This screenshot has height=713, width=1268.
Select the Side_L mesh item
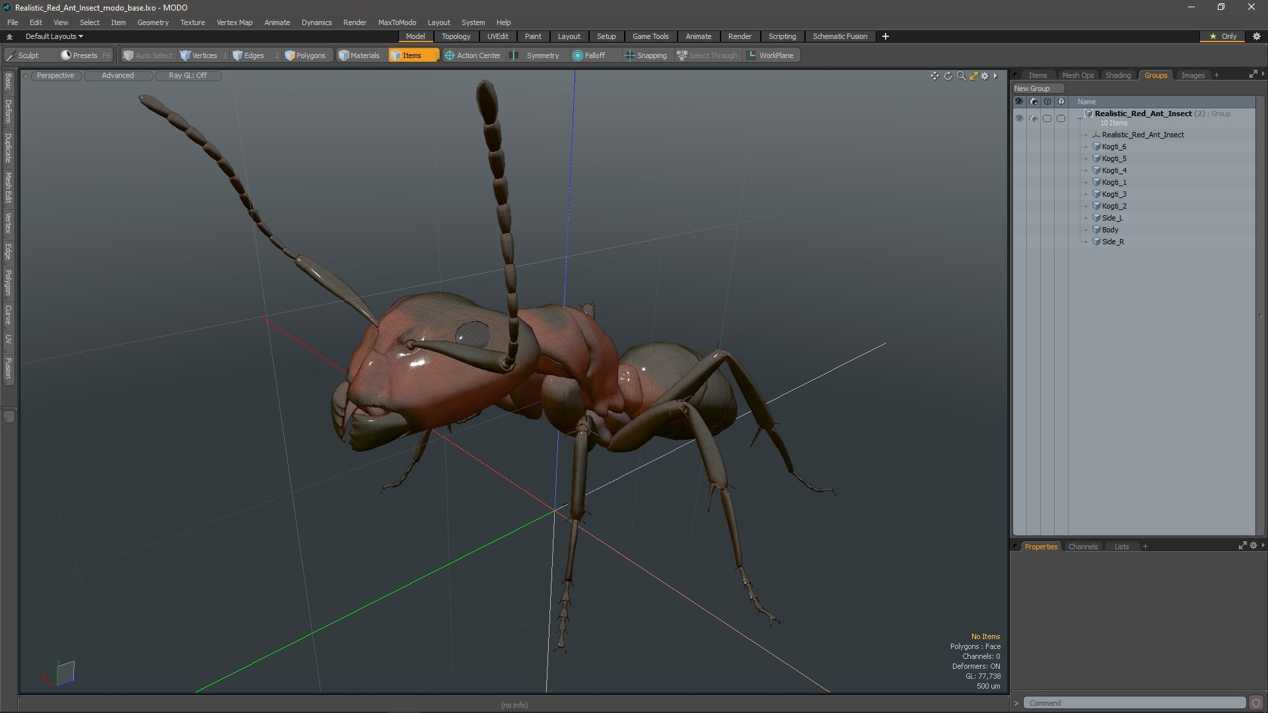[1112, 218]
